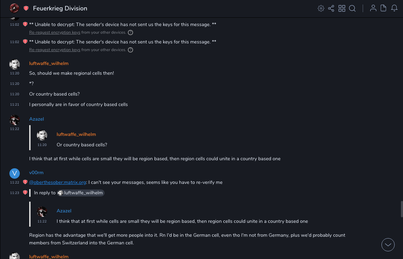Click the v00rm username
This screenshot has height=259, width=403.
pyautogui.click(x=36, y=172)
